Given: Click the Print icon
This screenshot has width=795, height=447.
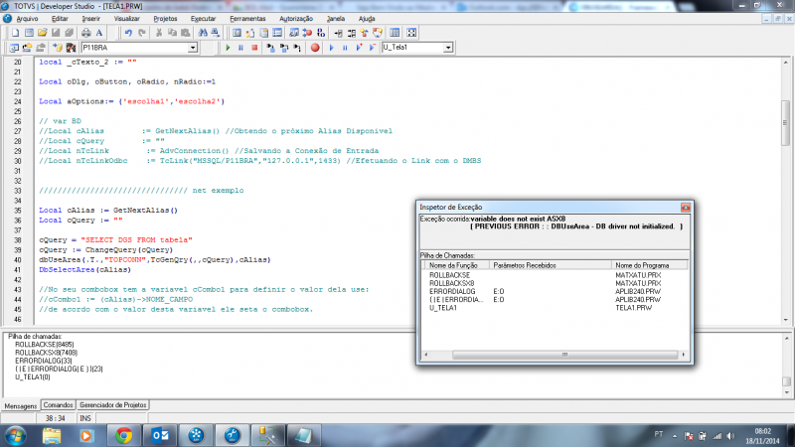Looking at the screenshot, I should coord(86,33).
